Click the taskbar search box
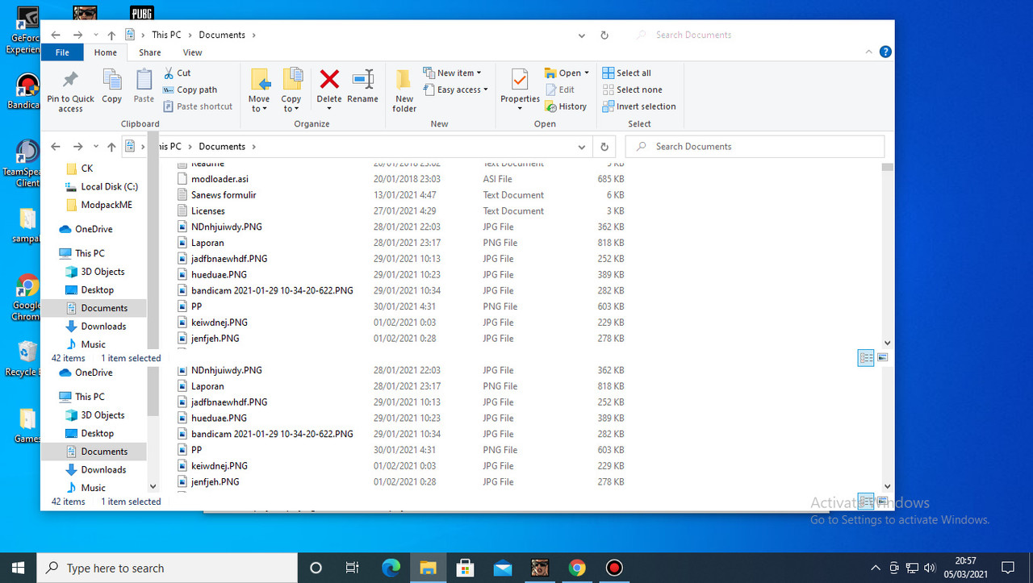The width and height of the screenshot is (1033, 583). pos(167,568)
